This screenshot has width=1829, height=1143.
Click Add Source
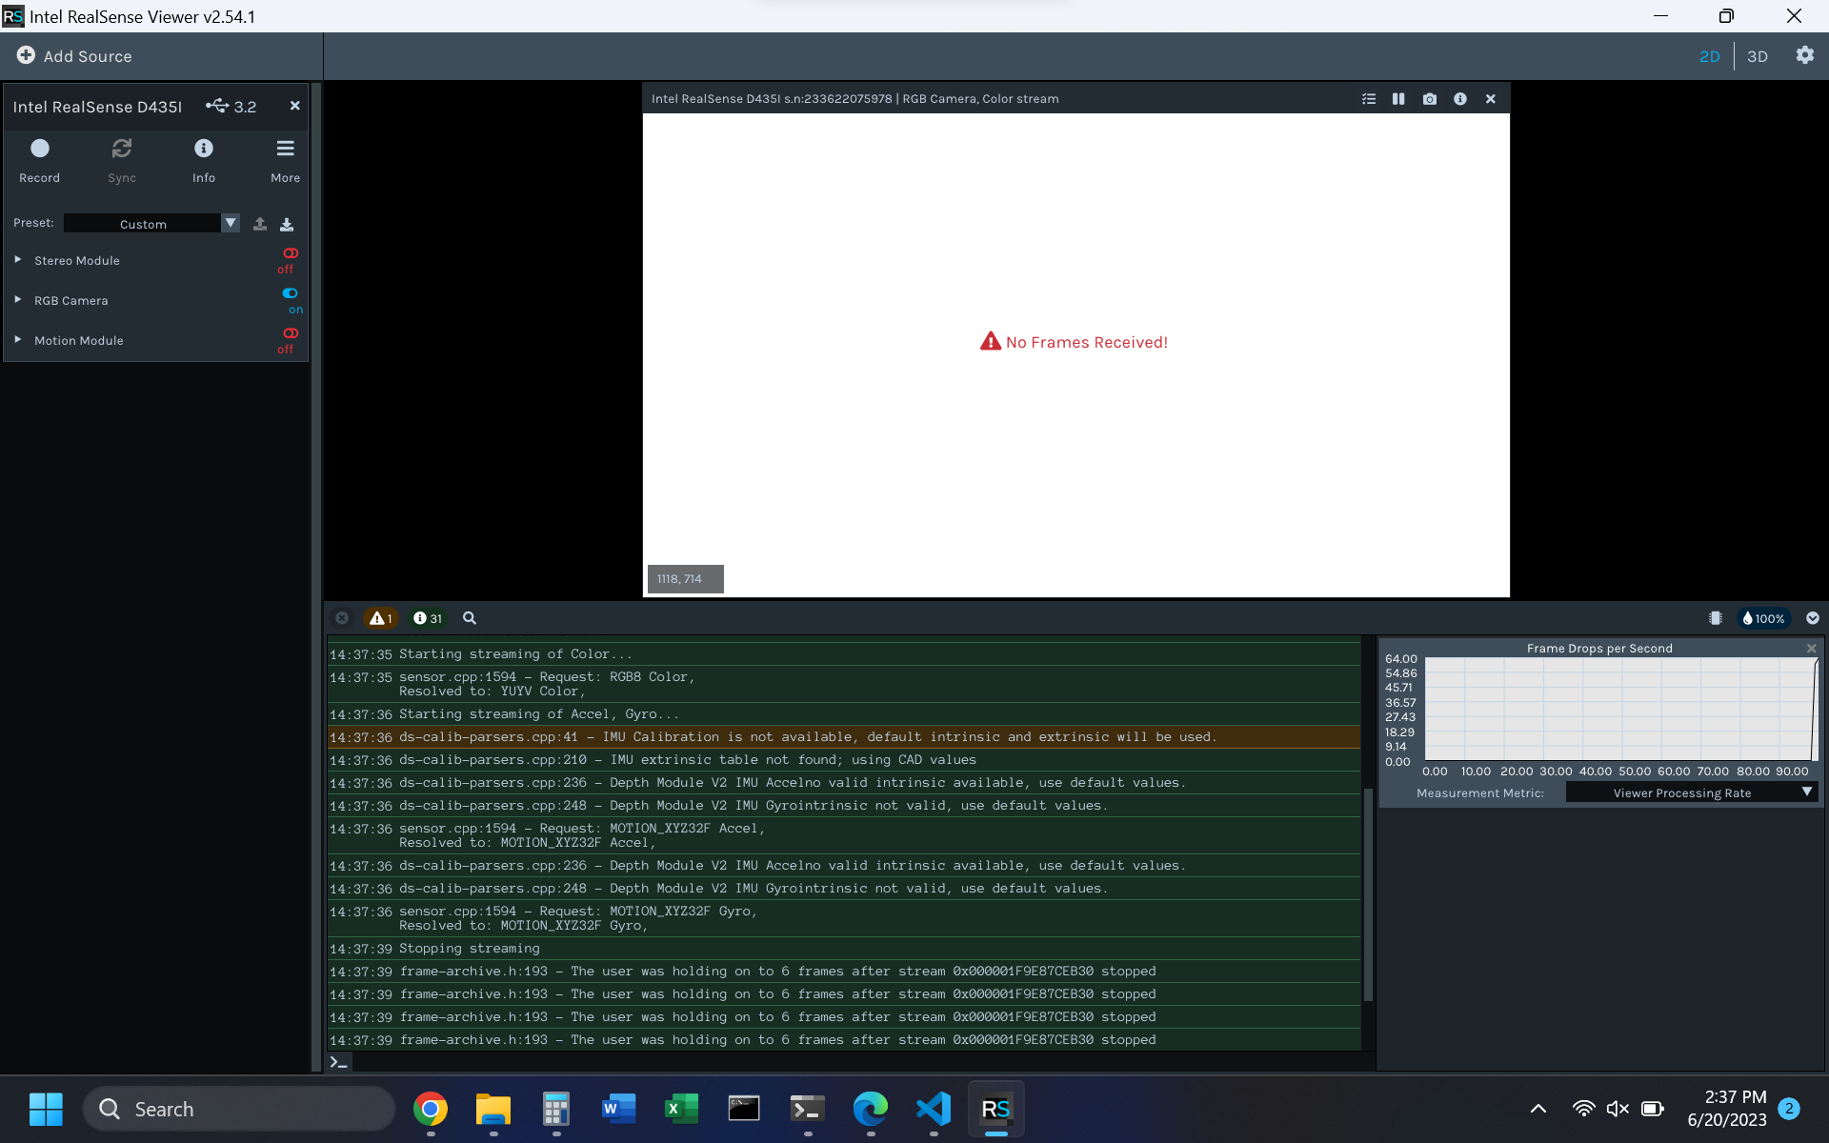[x=73, y=55]
